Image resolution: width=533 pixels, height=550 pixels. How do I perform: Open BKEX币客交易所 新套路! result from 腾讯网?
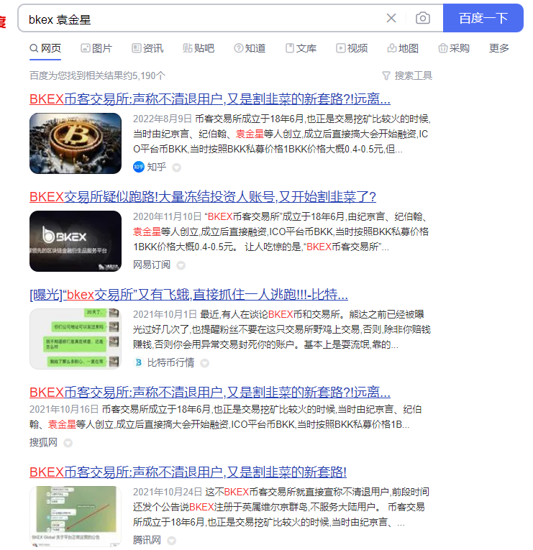coord(188,472)
